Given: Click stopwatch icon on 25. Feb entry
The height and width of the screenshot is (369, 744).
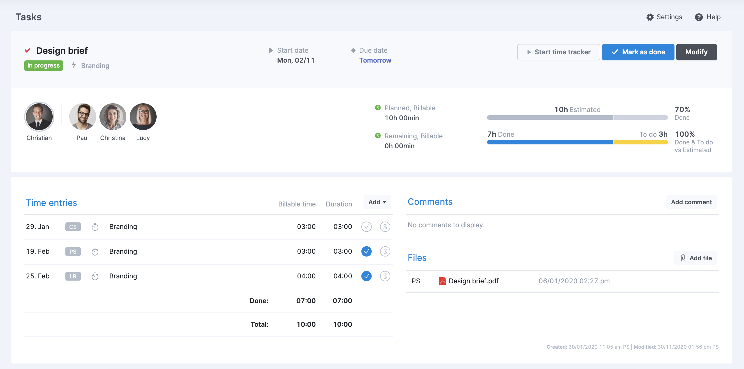Looking at the screenshot, I should (95, 276).
